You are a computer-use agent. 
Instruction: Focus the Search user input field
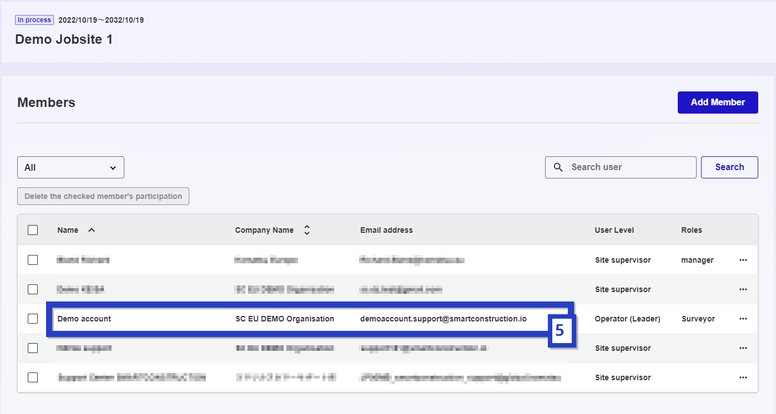click(628, 167)
